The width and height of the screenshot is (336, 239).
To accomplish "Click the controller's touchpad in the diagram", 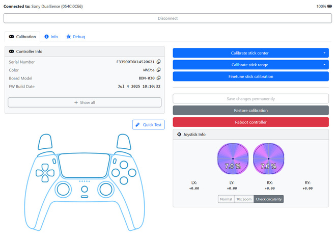I will [84, 166].
